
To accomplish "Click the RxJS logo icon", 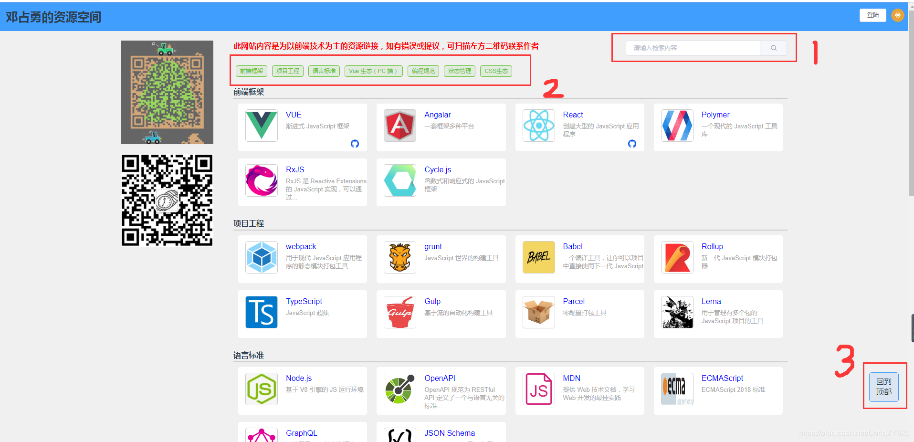I will pyautogui.click(x=262, y=180).
